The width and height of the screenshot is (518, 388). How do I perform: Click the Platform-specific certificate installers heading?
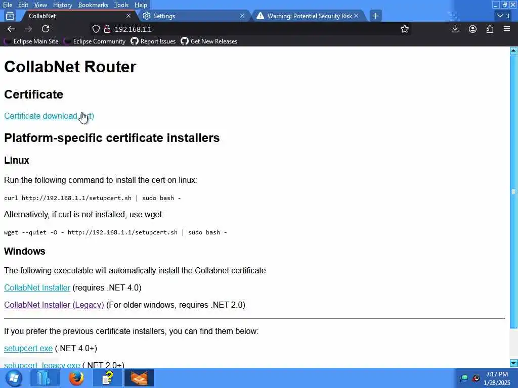(x=112, y=138)
